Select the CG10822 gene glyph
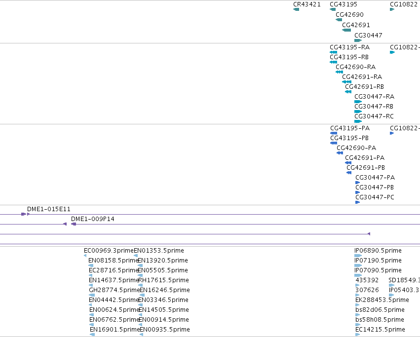Viewport: 420px width, 337px height. pyautogui.click(x=392, y=9)
